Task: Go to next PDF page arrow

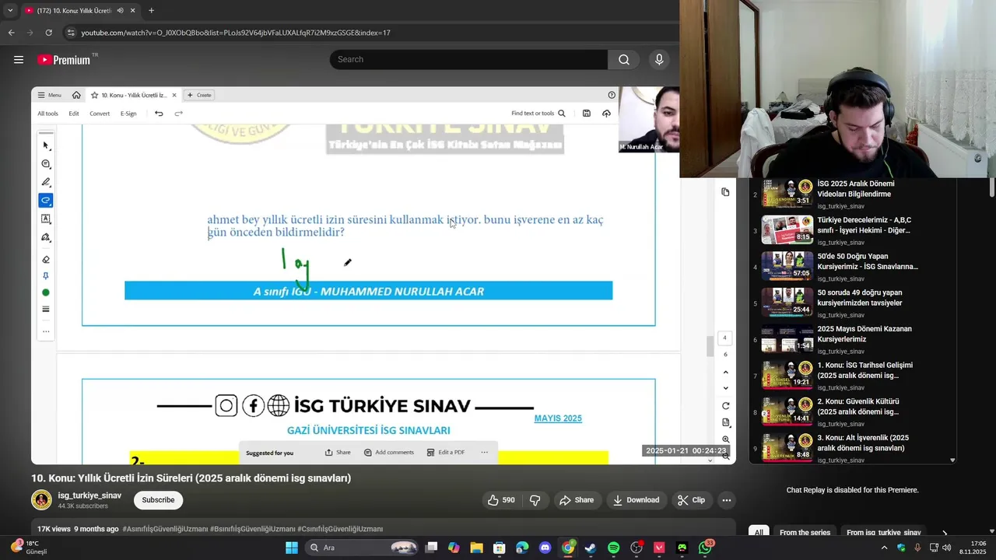Action: coord(725,388)
